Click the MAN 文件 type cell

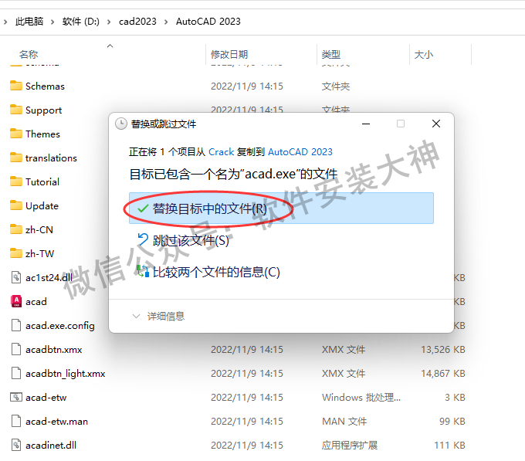point(344,421)
